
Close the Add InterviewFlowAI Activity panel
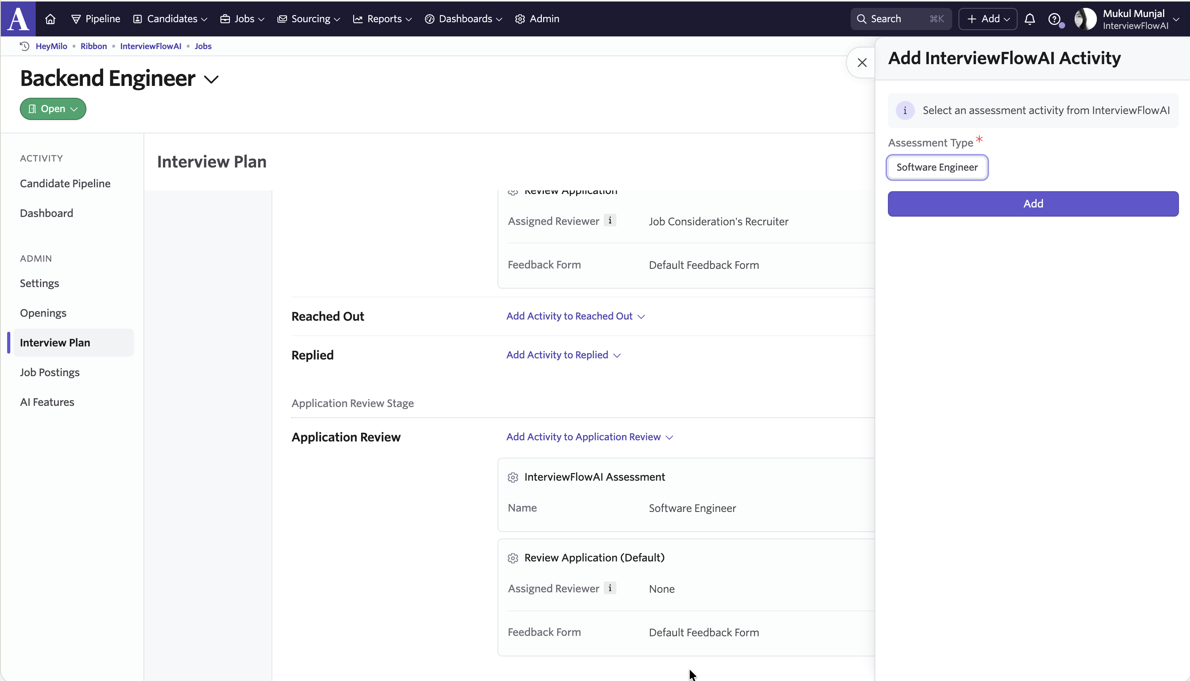[862, 62]
